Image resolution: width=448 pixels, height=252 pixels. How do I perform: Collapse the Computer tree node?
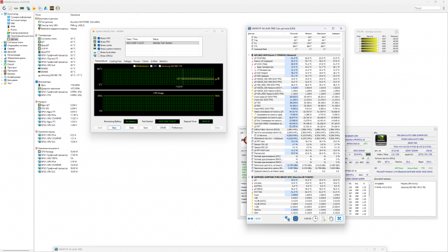tap(3, 13)
